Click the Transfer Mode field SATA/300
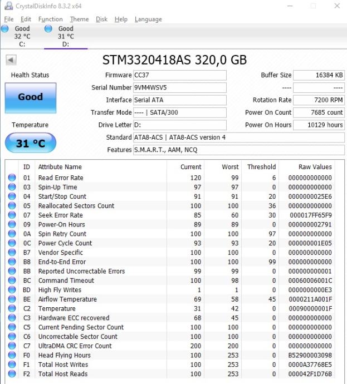This screenshot has height=384, width=347. pos(179,112)
